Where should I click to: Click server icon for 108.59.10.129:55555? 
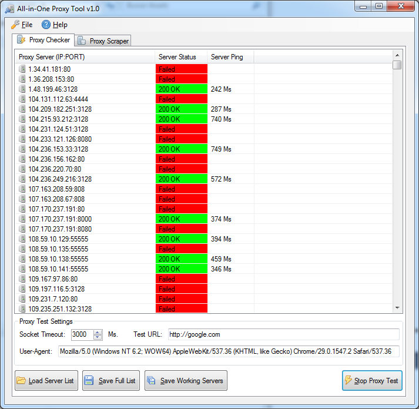(x=22, y=239)
